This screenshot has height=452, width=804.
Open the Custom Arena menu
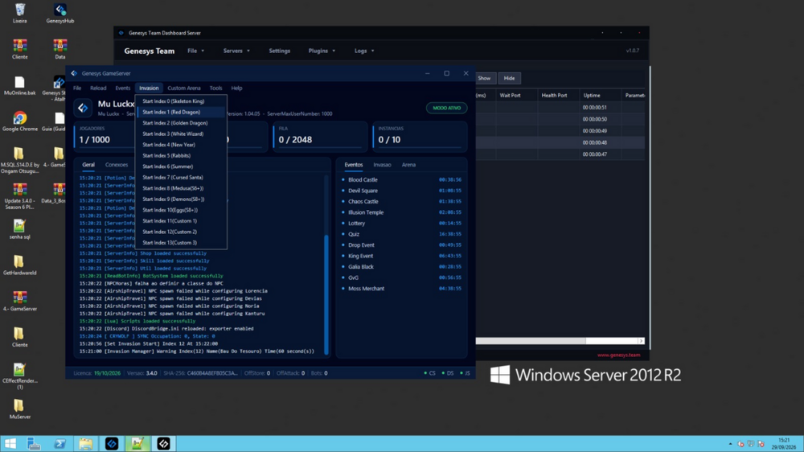pyautogui.click(x=183, y=88)
